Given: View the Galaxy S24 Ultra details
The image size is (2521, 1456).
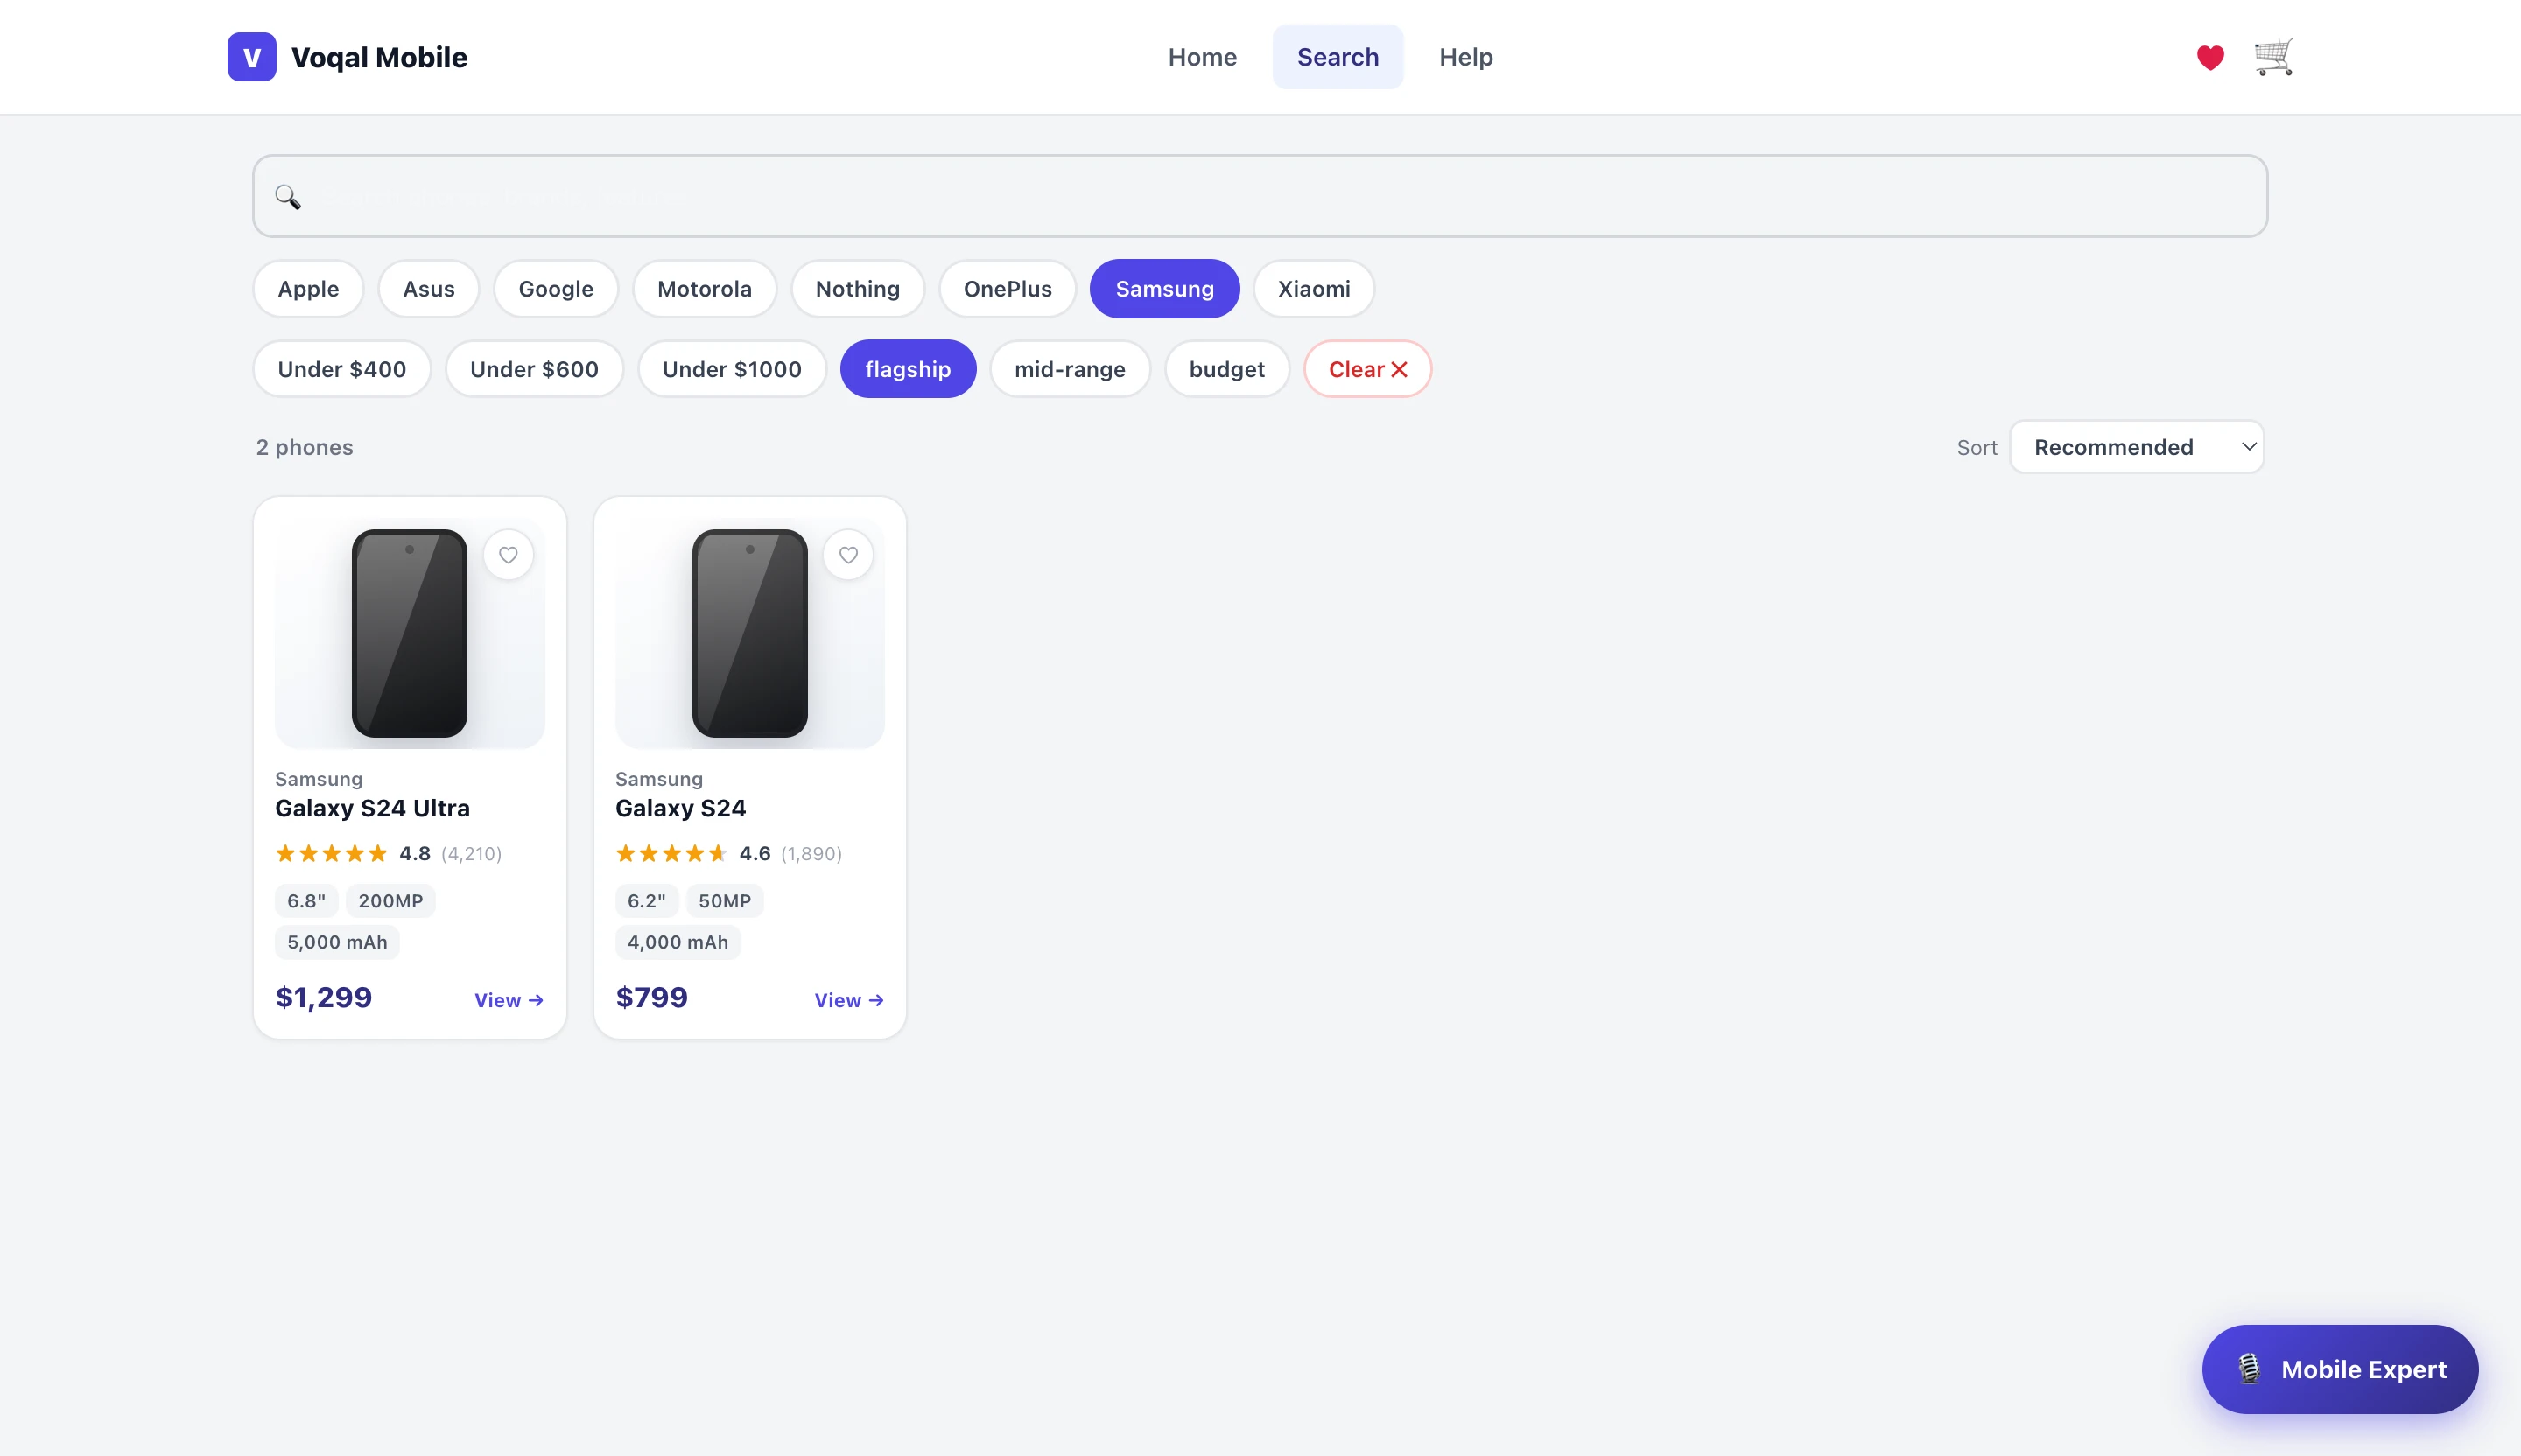Looking at the screenshot, I should pos(509,1000).
